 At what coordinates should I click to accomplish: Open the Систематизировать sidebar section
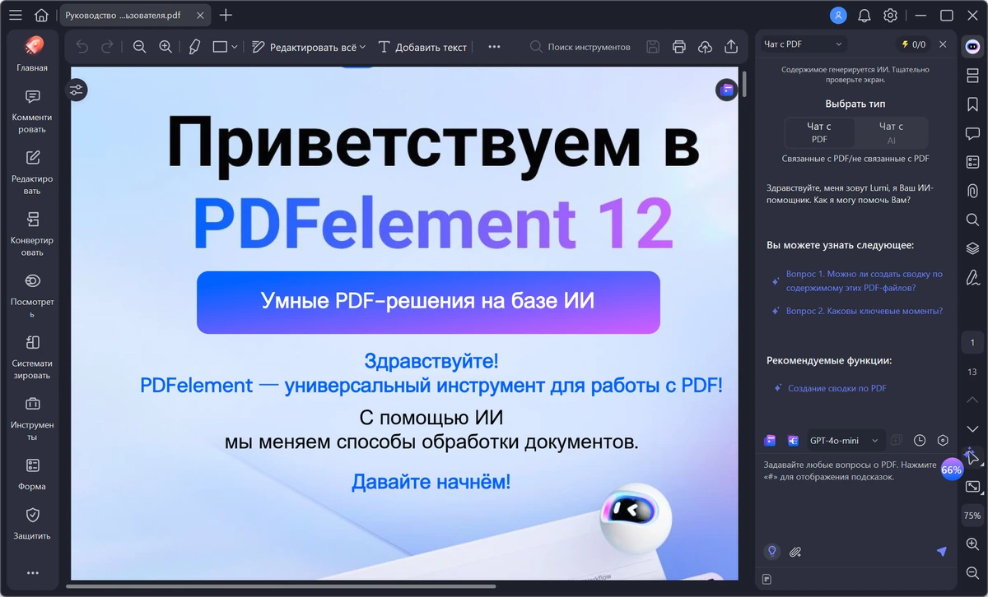tap(32, 358)
